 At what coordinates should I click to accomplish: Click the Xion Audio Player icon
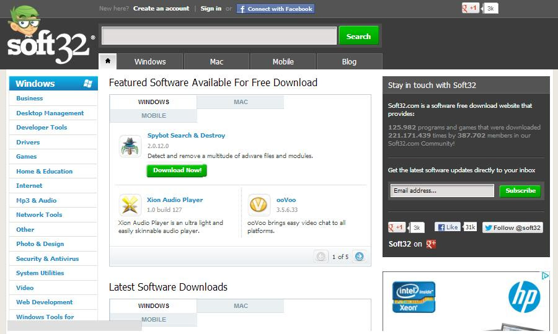(x=130, y=205)
